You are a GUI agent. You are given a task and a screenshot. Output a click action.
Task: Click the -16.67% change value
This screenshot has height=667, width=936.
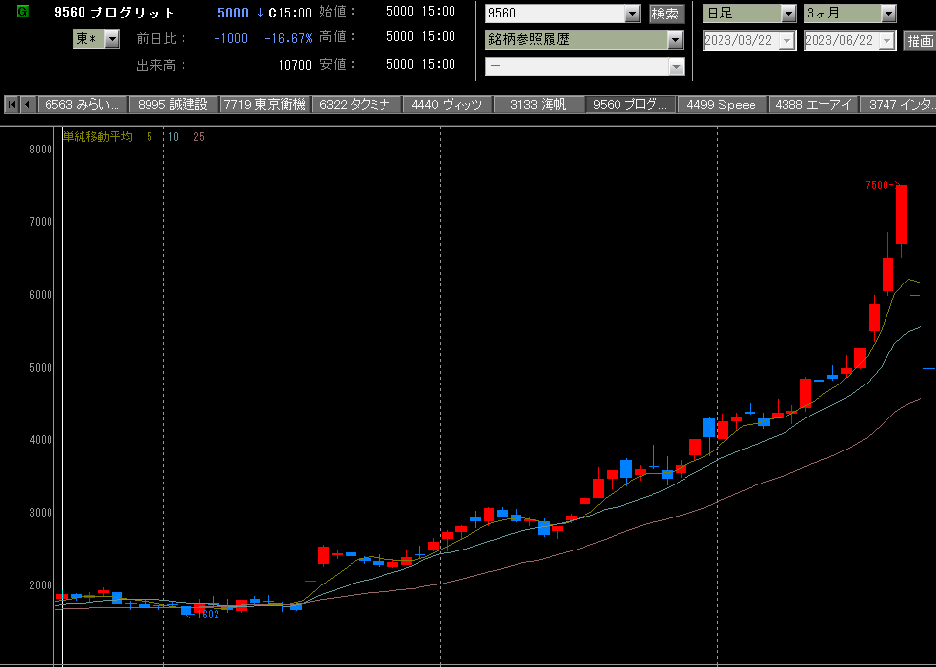287,38
